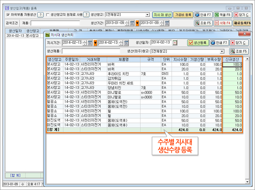Focus the 제품 search field in main window

pyautogui.click(x=55, y=23)
